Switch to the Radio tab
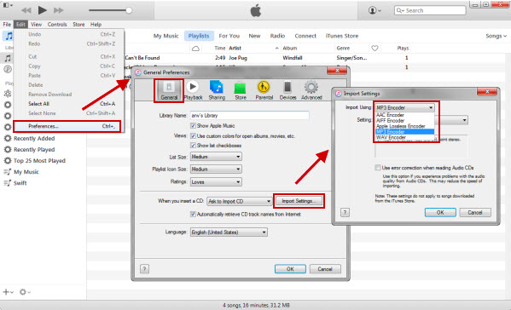The height and width of the screenshot is (310, 511). tap(277, 36)
